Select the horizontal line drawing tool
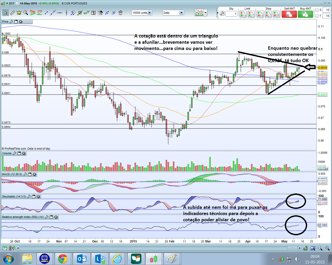Viewport: 332px width, 265px height. click(60, 13)
